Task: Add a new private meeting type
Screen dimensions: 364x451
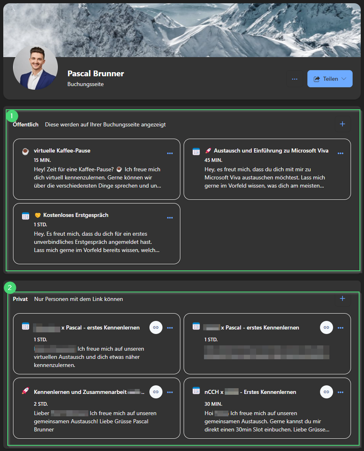Action: tap(342, 299)
